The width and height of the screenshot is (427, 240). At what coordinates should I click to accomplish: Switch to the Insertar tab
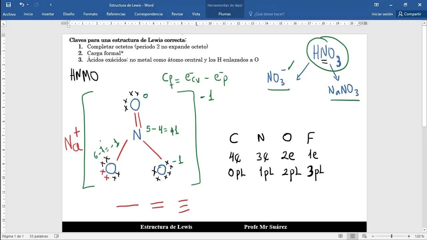pos(48,14)
